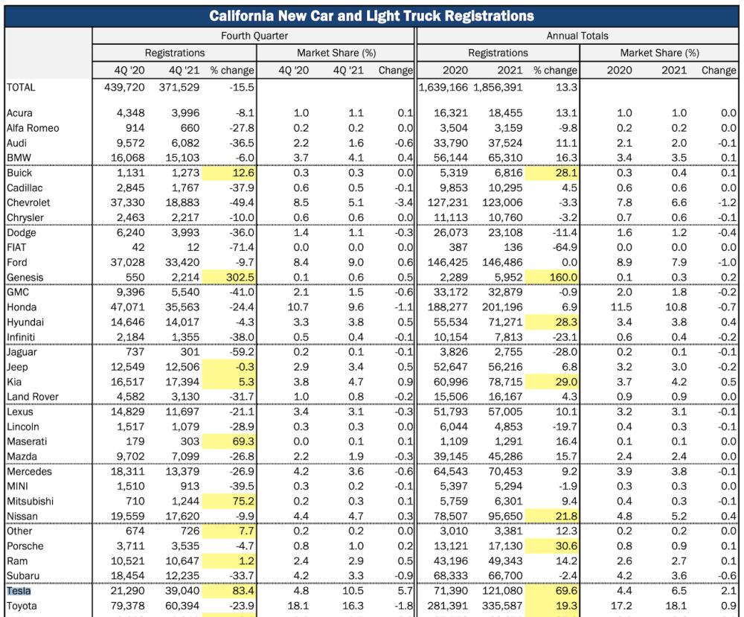
Task: Select the table title California New Car and Light Truck Registrations
Action: (x=371, y=16)
